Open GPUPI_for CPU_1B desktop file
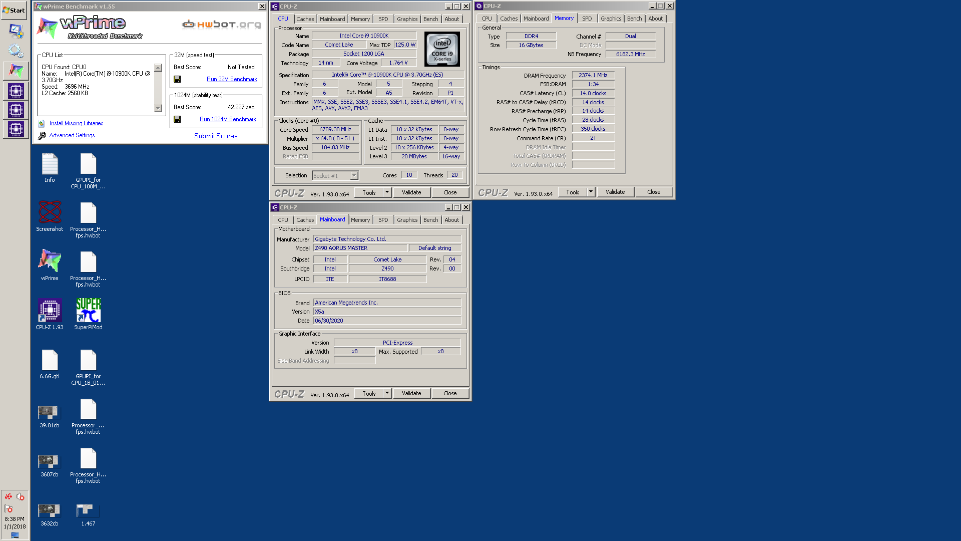This screenshot has width=961, height=541. [x=88, y=368]
